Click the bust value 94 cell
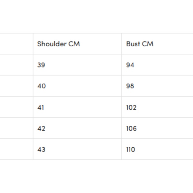Screen dimensions: 193x193 click(x=130, y=65)
